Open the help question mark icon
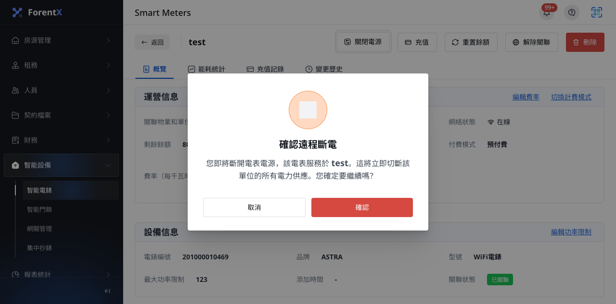Image resolution: width=616 pixels, height=304 pixels. pos(572,12)
